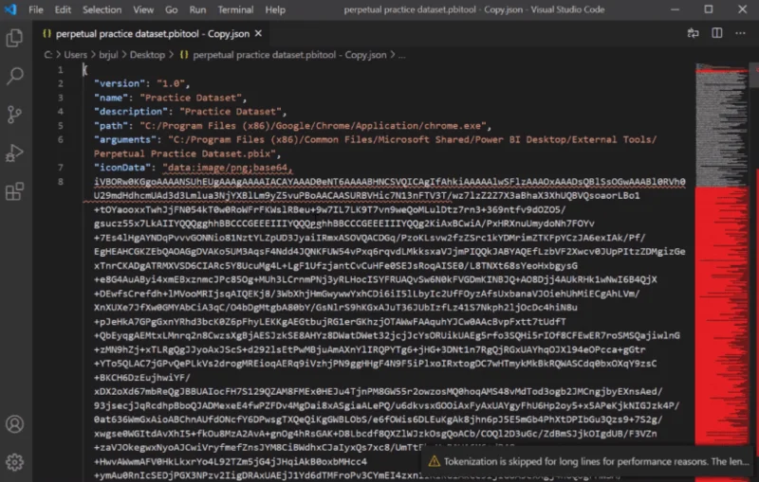The width and height of the screenshot is (759, 482).
Task: Open the Search view in activity bar
Action: click(x=14, y=76)
